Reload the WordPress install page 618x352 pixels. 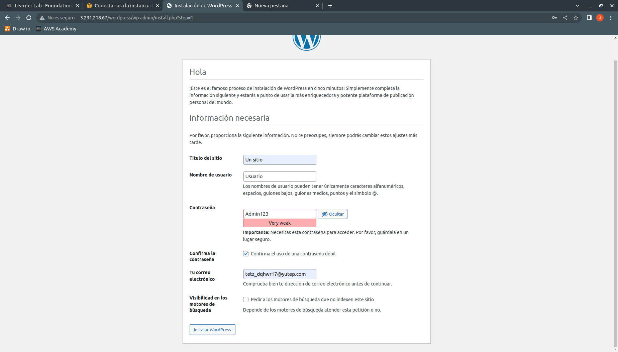pyautogui.click(x=29, y=18)
